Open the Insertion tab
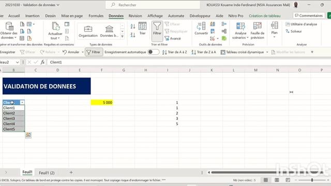 click(32, 16)
